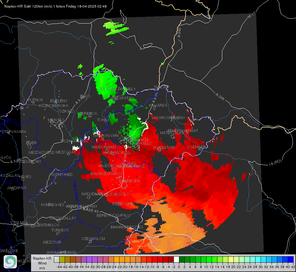Click the A-265 road label
Screen dimensions: 296x272
220,96
